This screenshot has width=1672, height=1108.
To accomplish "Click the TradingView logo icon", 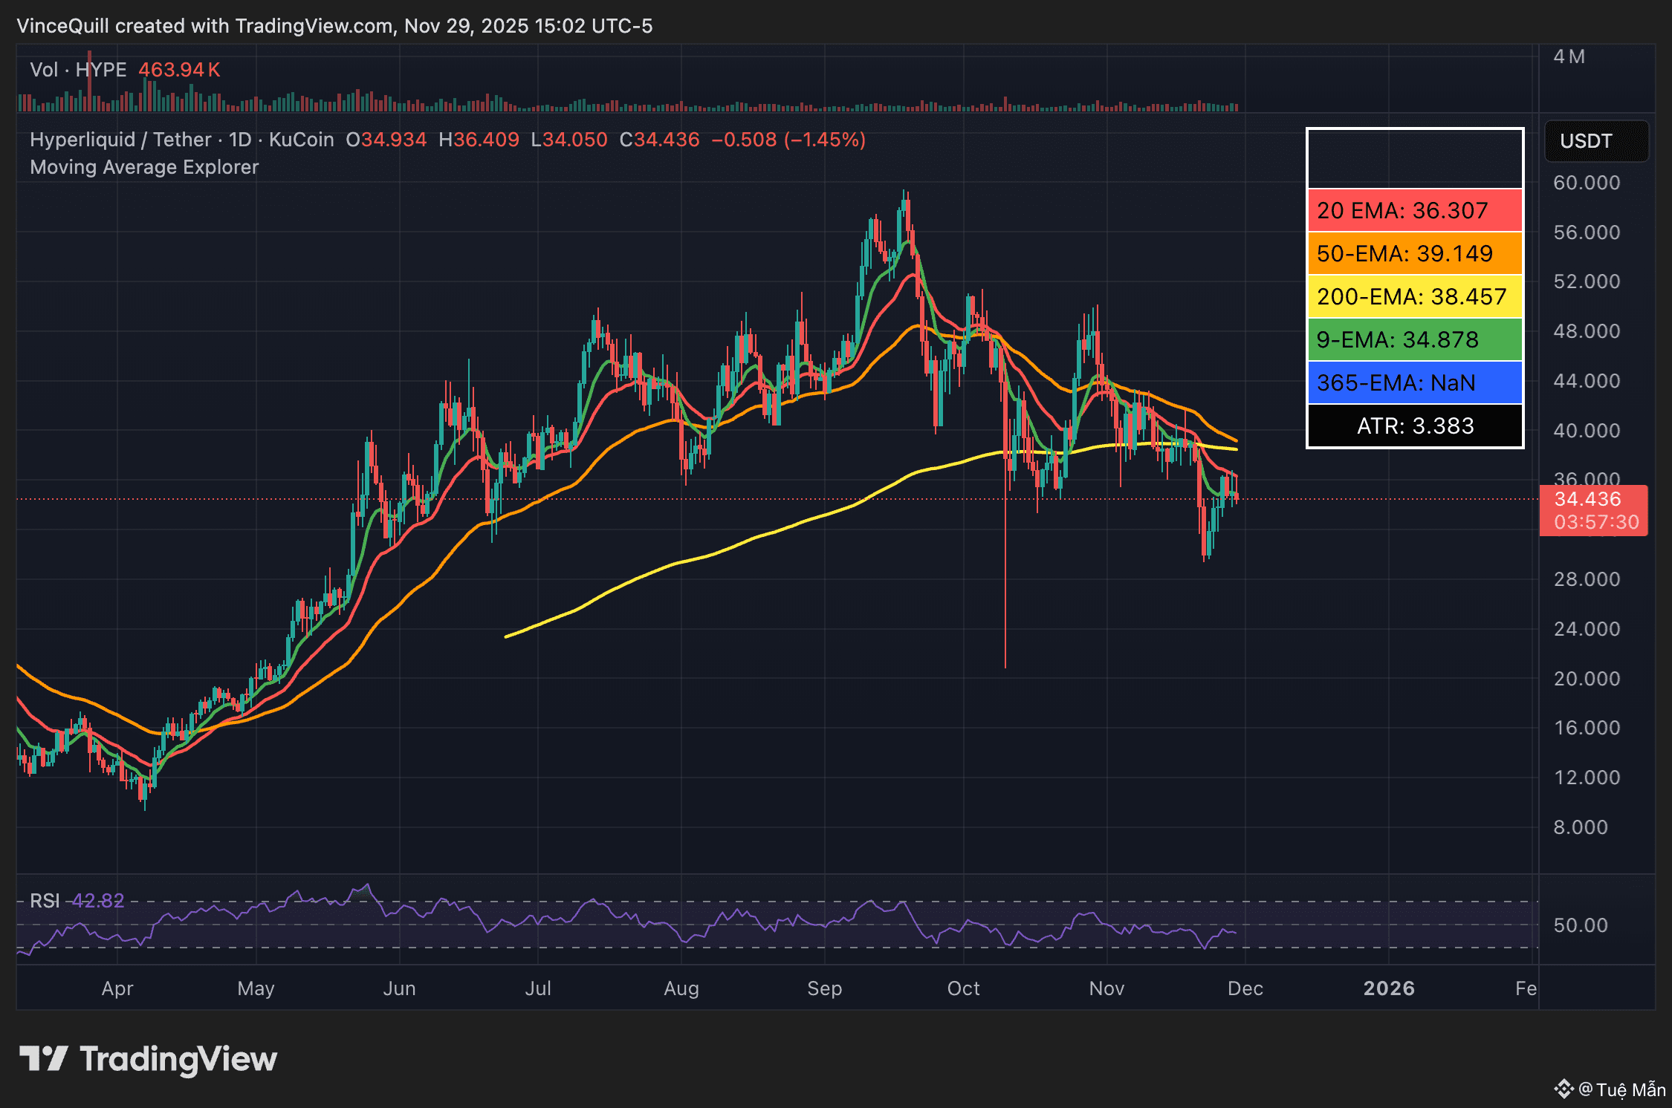I will click(x=43, y=1058).
